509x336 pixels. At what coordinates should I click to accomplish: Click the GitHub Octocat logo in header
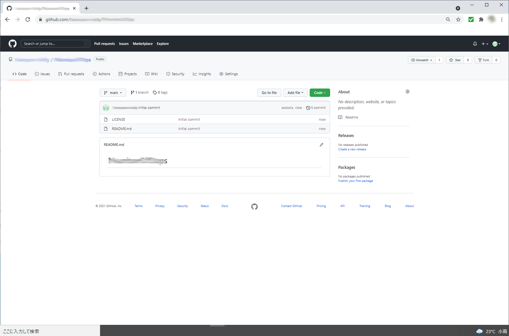[x=12, y=44]
